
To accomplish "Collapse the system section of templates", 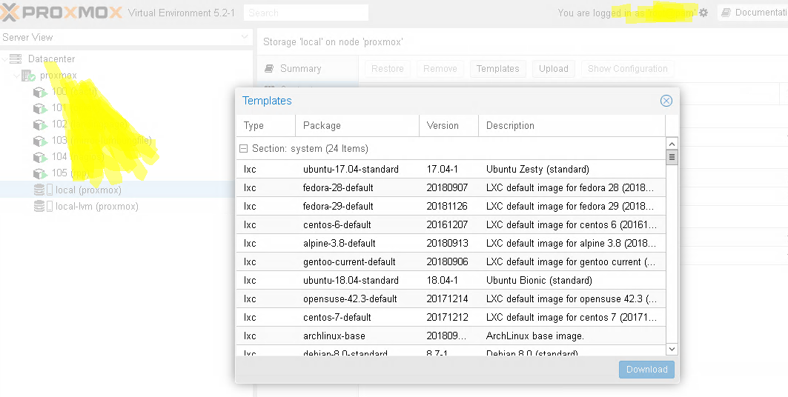I will [x=244, y=149].
